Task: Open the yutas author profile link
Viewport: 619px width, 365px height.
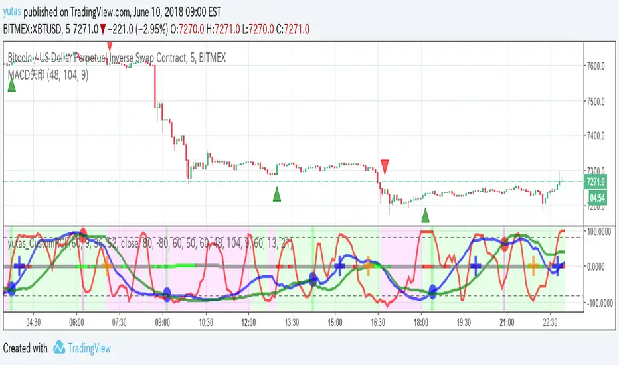Action: (12, 12)
